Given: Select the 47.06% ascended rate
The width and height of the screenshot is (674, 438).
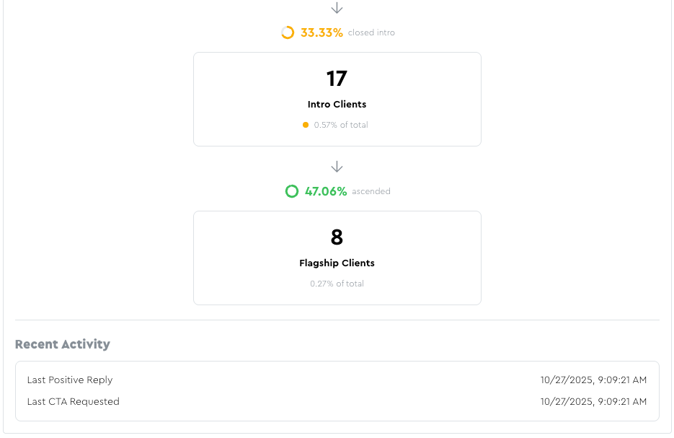Looking at the screenshot, I should 326,191.
